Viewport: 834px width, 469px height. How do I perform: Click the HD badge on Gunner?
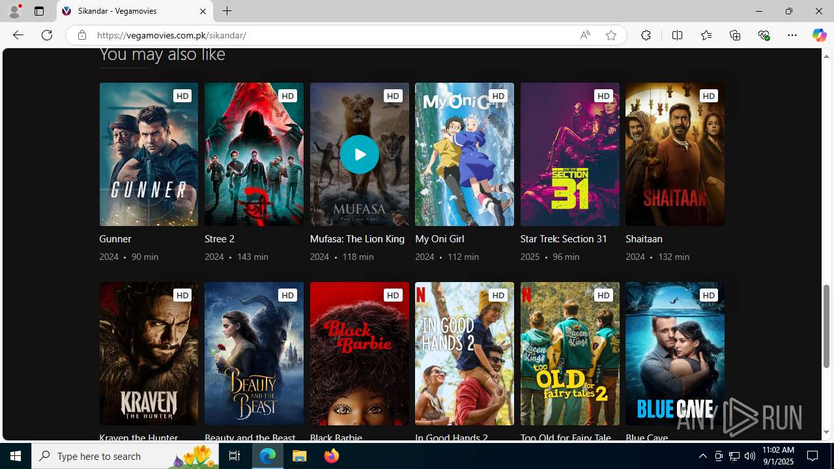[182, 96]
